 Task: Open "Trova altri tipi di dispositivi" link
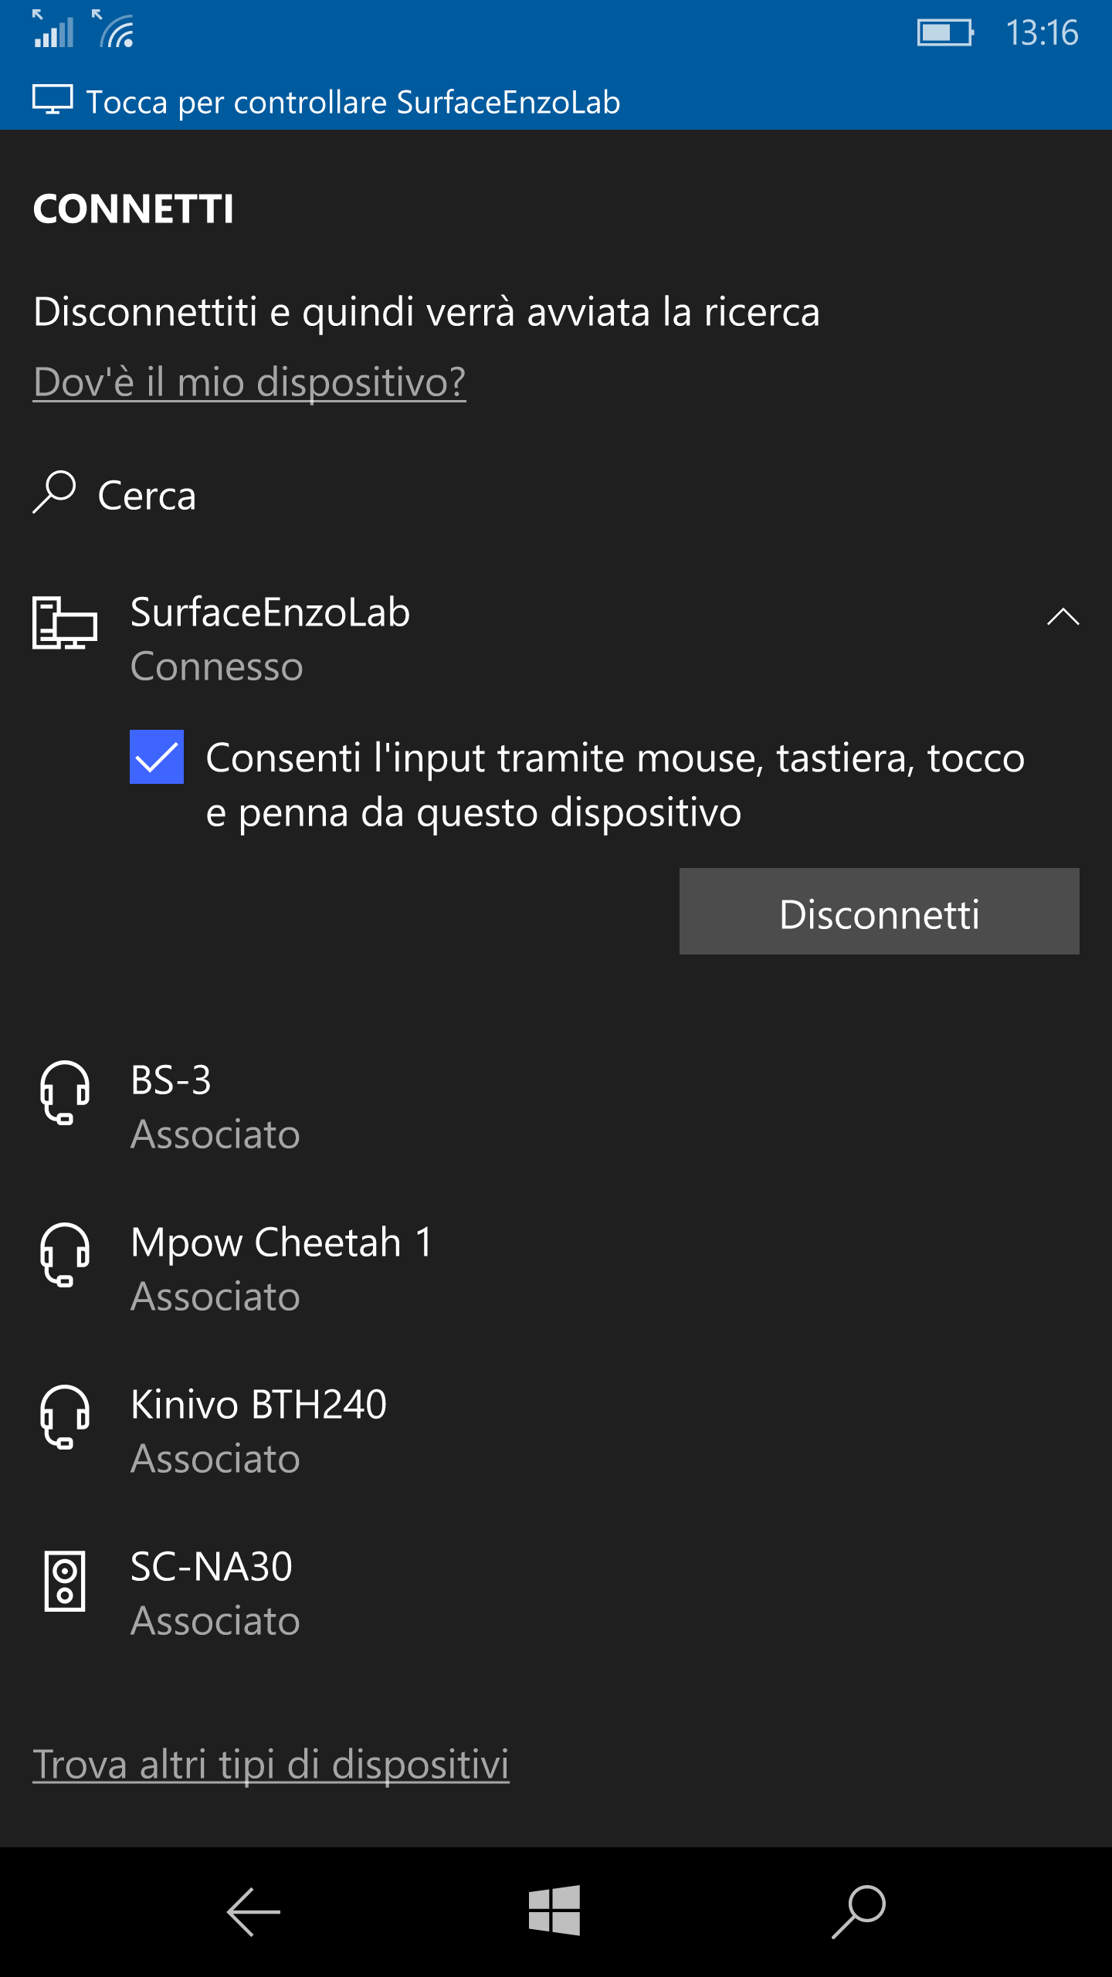pos(271,1764)
